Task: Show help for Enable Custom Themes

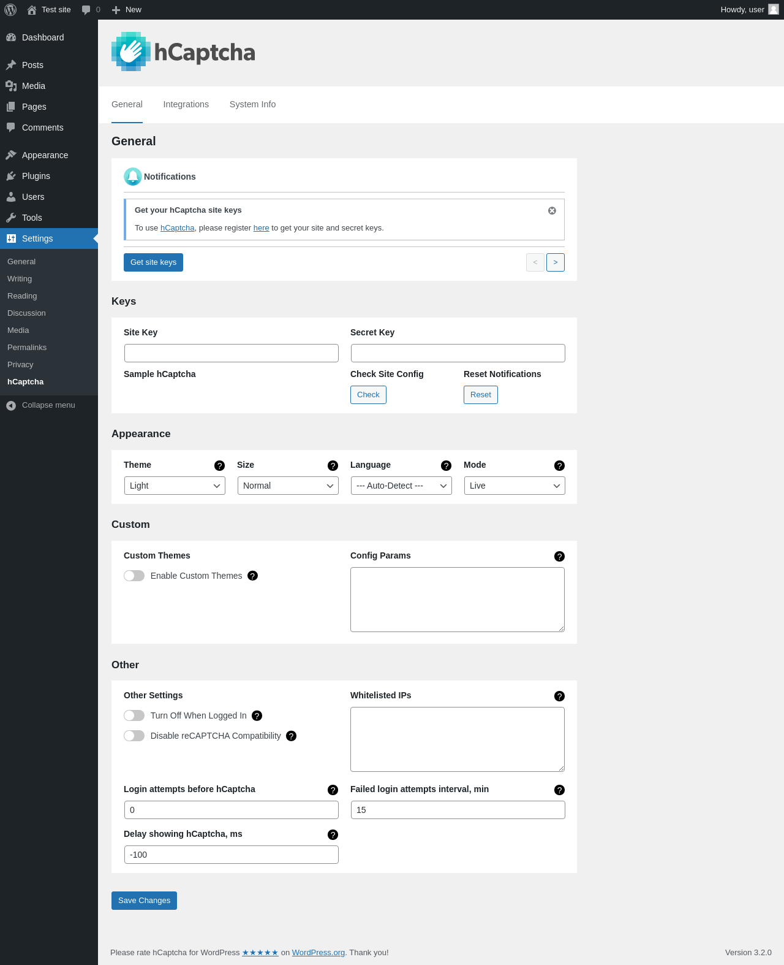Action: 253,576
